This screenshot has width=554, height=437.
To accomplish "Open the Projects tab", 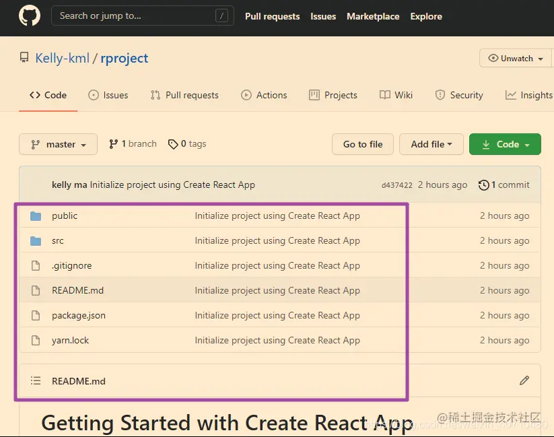I will [x=333, y=95].
